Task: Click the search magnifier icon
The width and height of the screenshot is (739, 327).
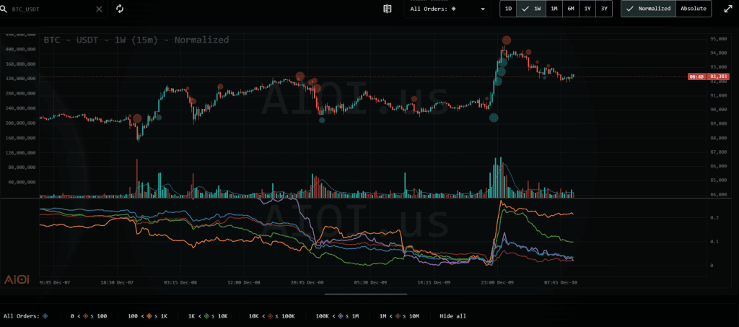Action: click(5, 9)
